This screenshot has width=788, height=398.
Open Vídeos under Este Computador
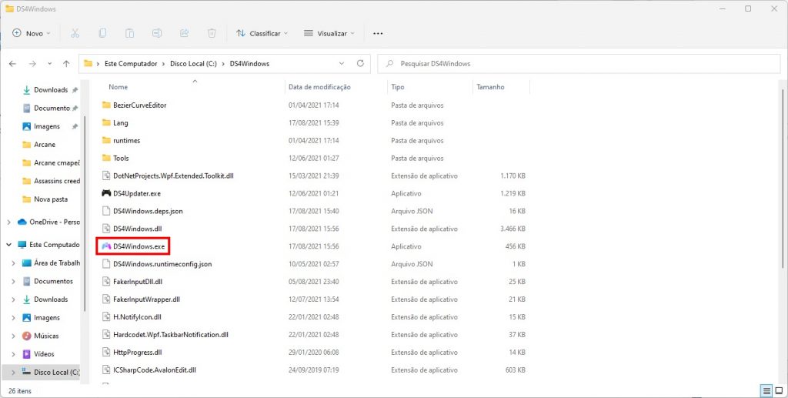point(44,354)
